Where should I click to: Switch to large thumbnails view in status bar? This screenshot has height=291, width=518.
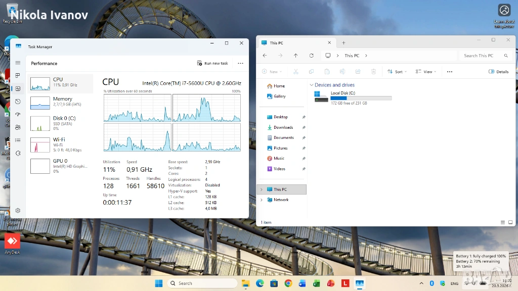click(x=509, y=222)
